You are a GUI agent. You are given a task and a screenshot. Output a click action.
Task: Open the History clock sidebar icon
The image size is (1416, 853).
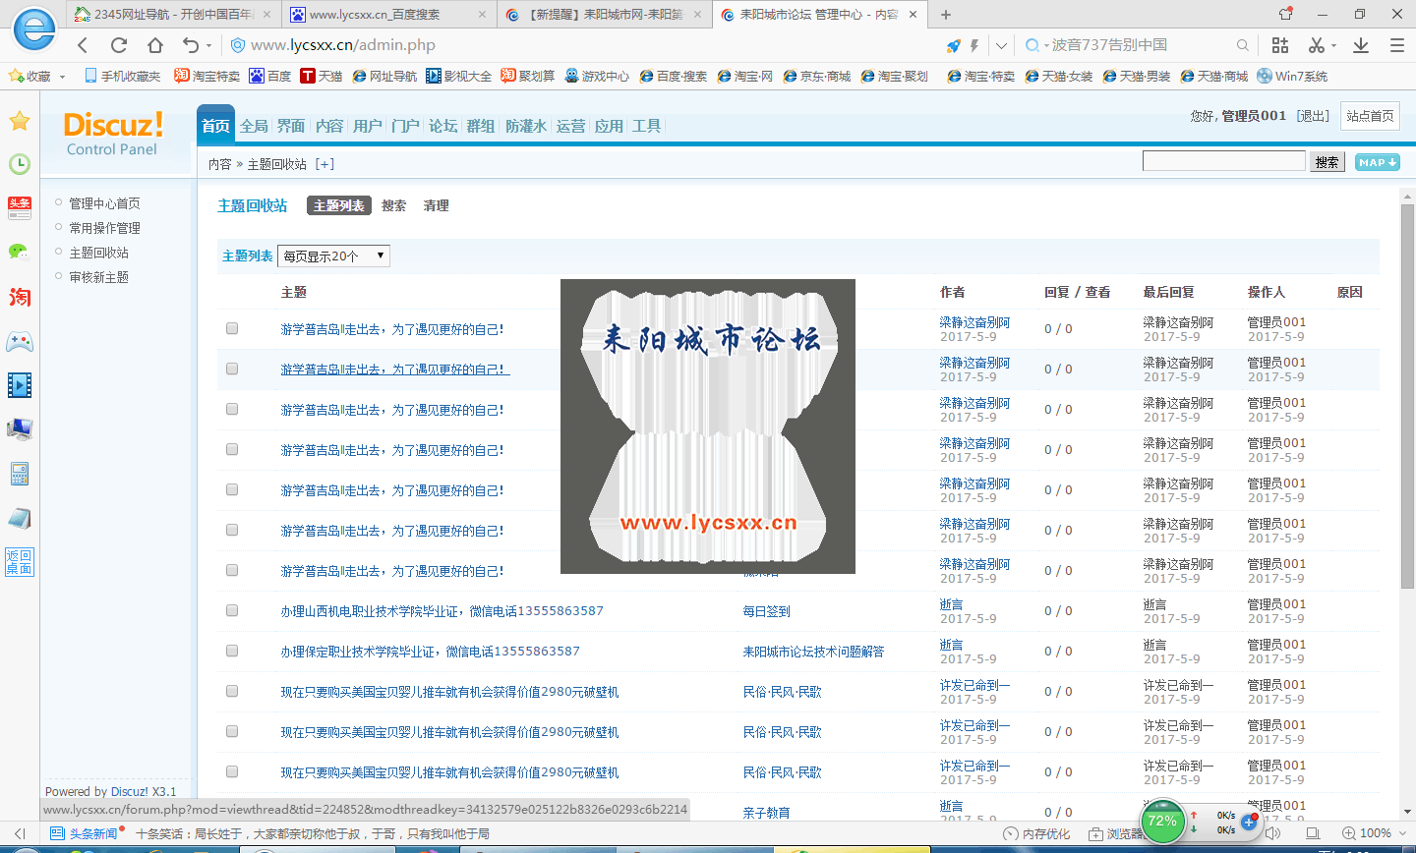(x=20, y=164)
